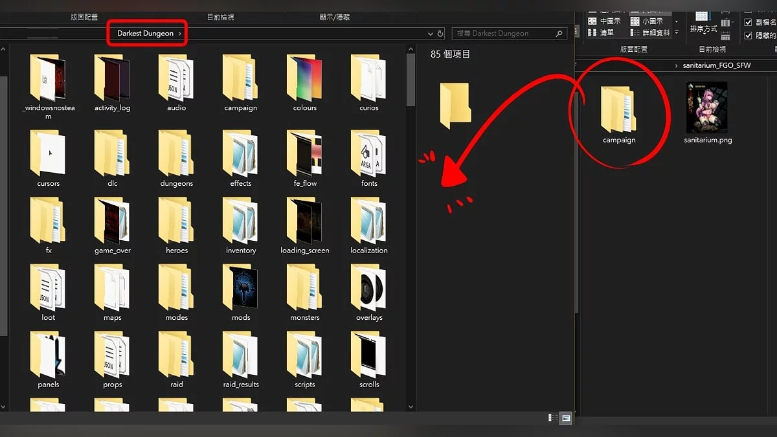Select the cursors folder

click(x=48, y=158)
